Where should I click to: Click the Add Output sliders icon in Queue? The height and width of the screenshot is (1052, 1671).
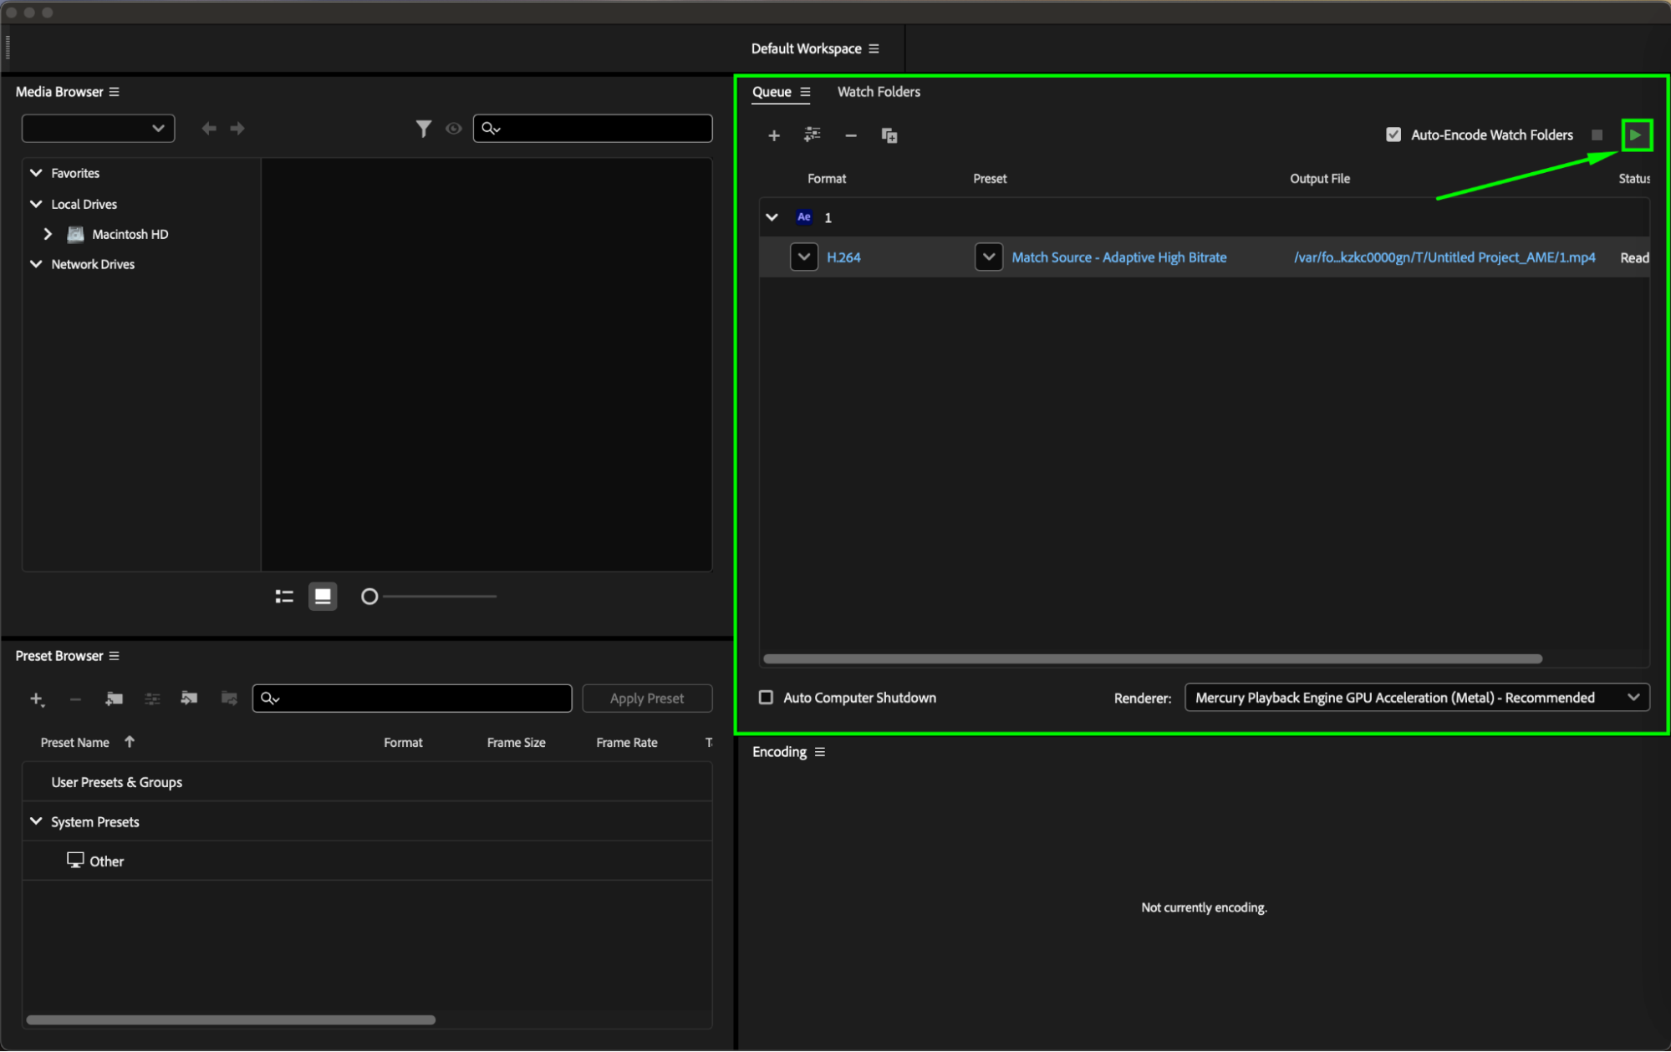[812, 135]
